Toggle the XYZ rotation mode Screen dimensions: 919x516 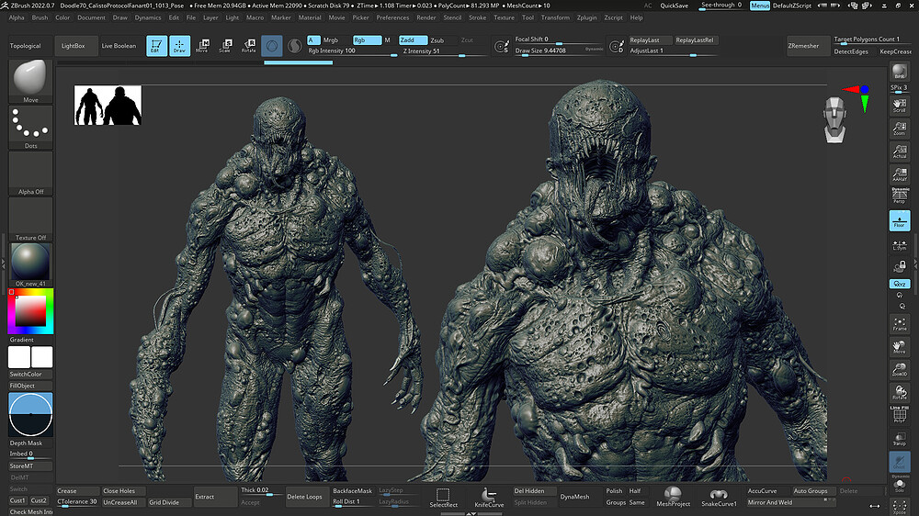[x=899, y=284]
